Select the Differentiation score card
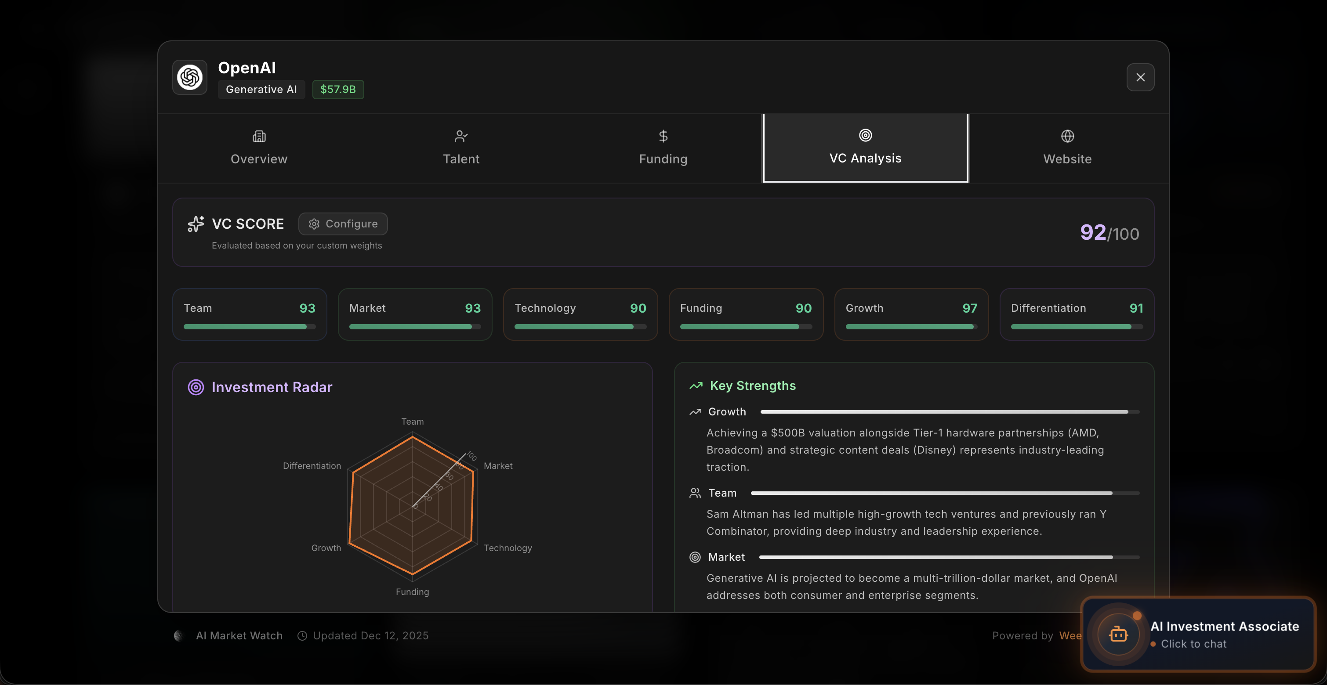This screenshot has width=1327, height=685. (x=1077, y=314)
